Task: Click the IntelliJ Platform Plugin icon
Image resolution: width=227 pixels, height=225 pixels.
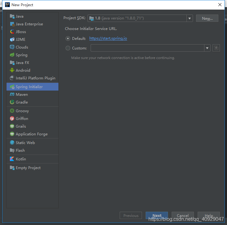Action: coord(12,78)
